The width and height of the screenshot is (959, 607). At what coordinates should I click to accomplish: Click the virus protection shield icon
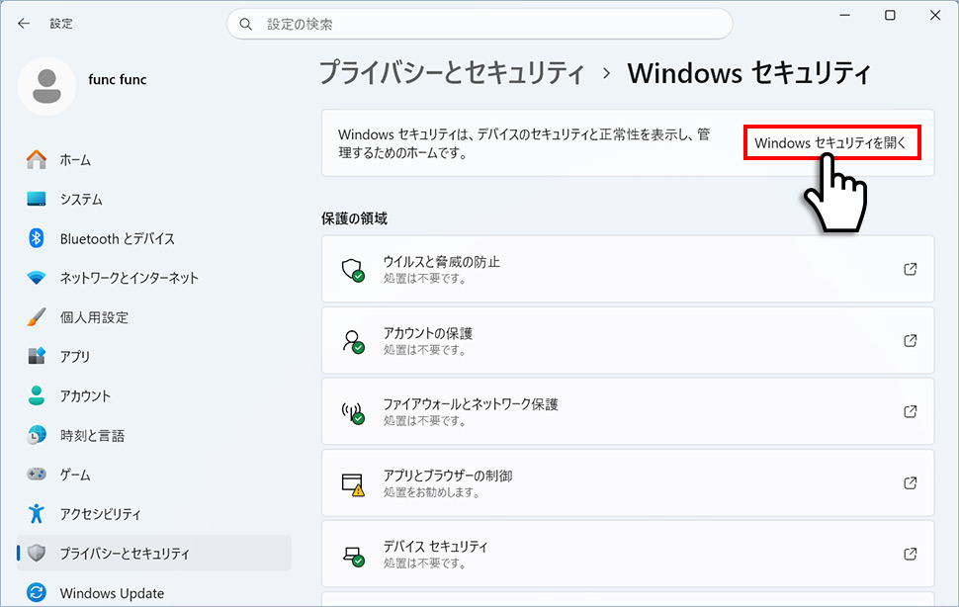353,270
